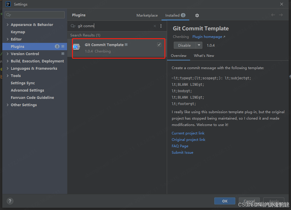Click the Git Commit Template details title
The width and height of the screenshot is (291, 210).
pyautogui.click(x=201, y=28)
